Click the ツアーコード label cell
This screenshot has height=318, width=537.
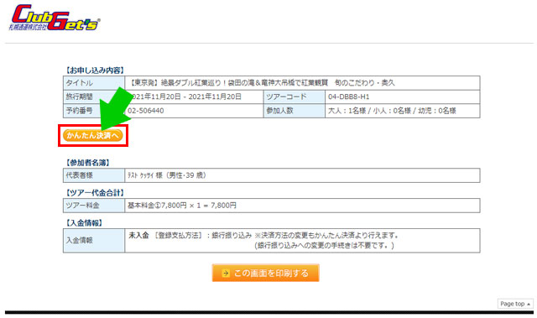[295, 96]
